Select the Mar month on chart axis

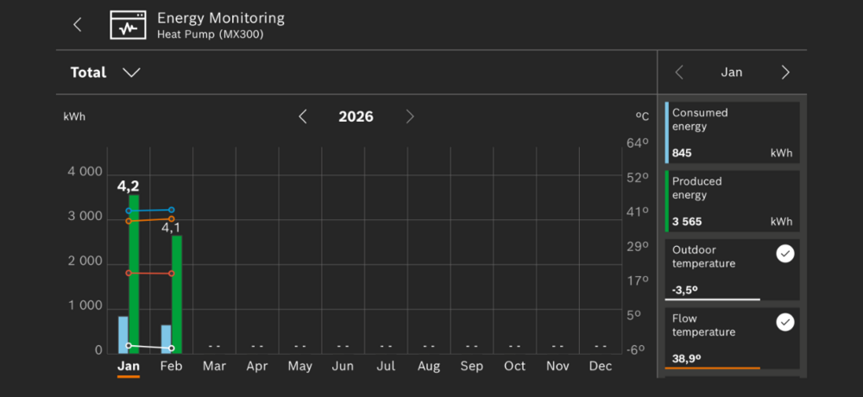pyautogui.click(x=214, y=366)
